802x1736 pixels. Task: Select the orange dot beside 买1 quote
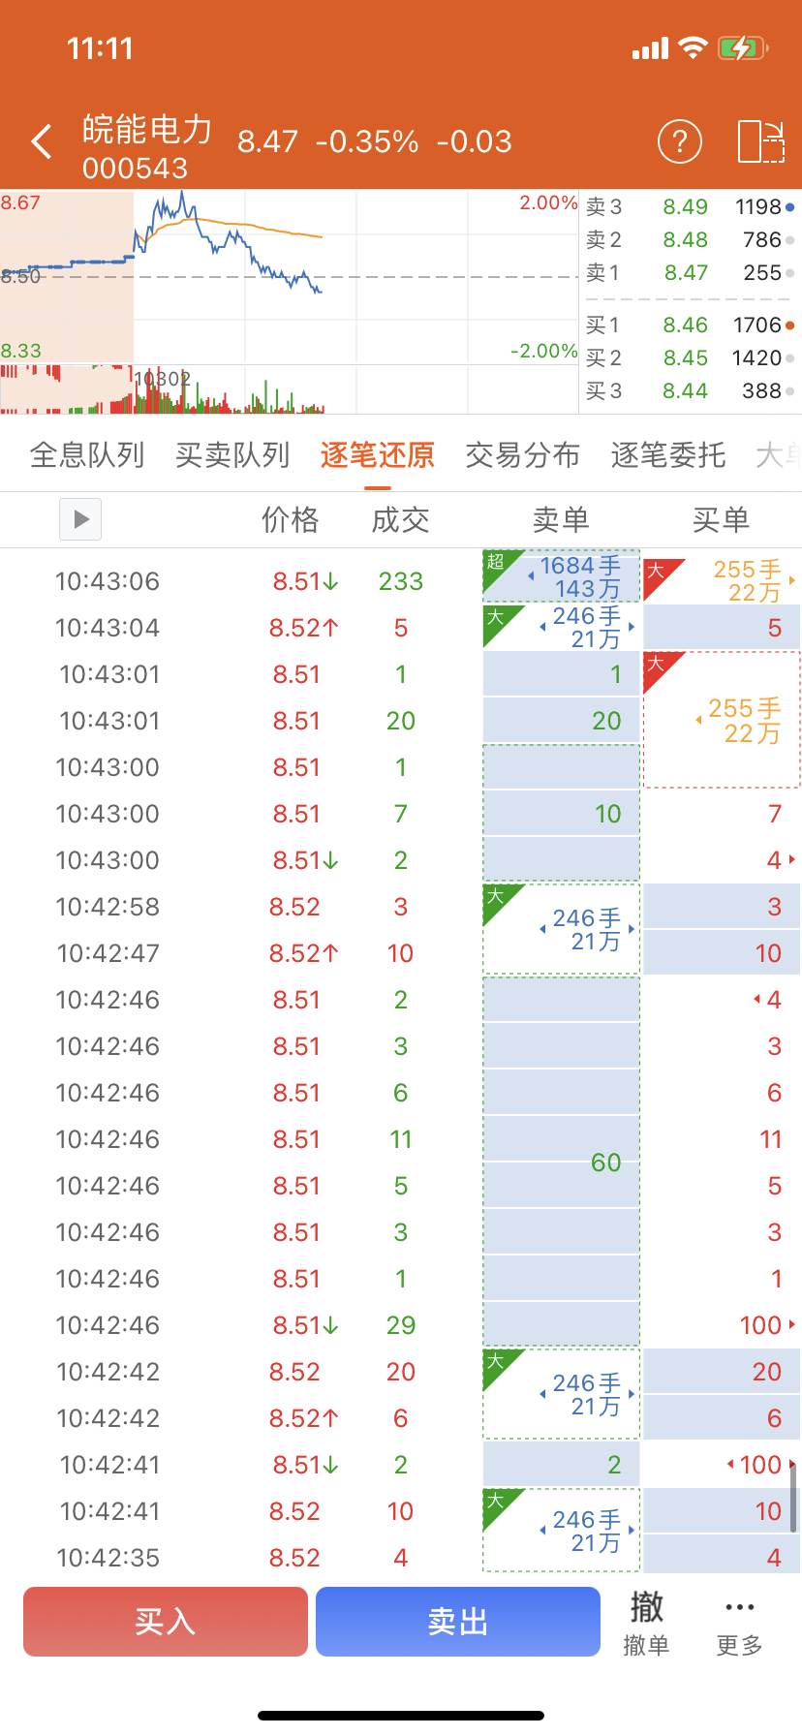(790, 325)
